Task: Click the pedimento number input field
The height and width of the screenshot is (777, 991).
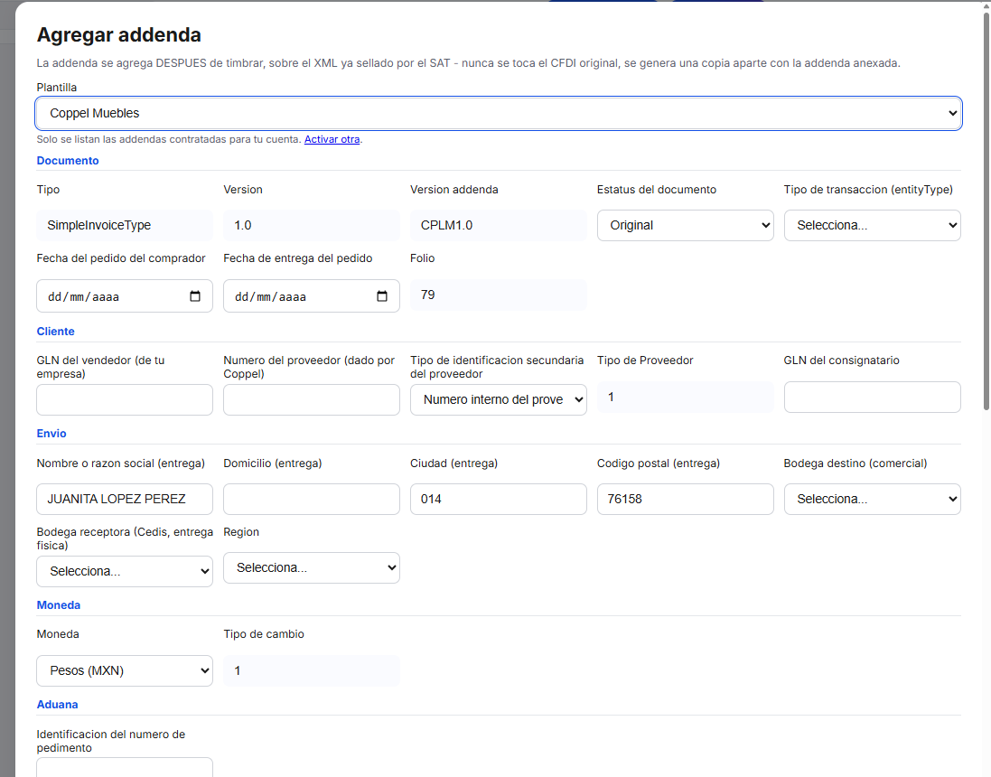Action: tap(125, 767)
